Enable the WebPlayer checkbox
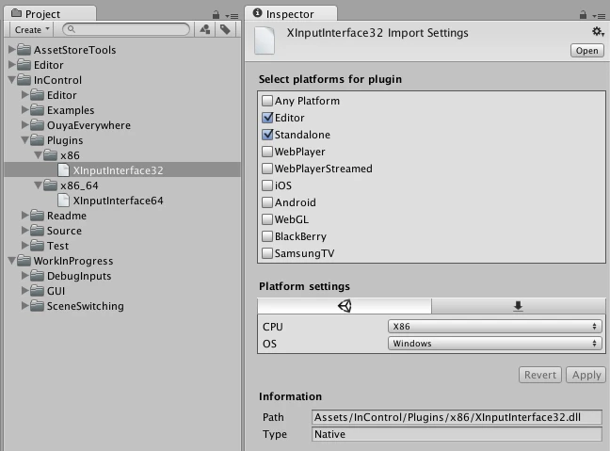The height and width of the screenshot is (451, 610). coord(267,152)
